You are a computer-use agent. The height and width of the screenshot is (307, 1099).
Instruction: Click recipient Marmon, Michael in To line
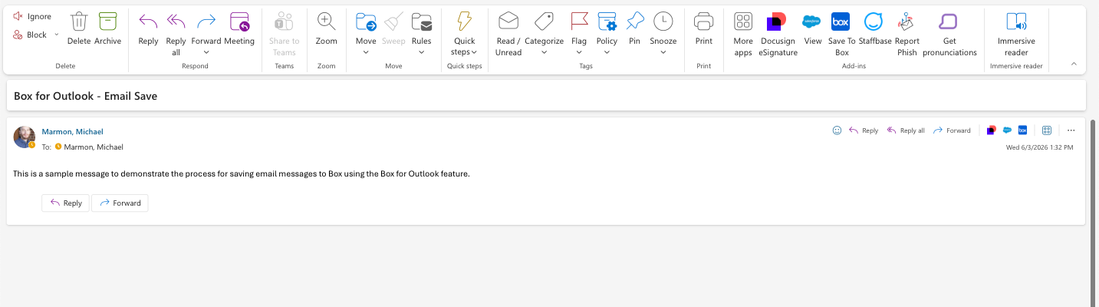94,147
